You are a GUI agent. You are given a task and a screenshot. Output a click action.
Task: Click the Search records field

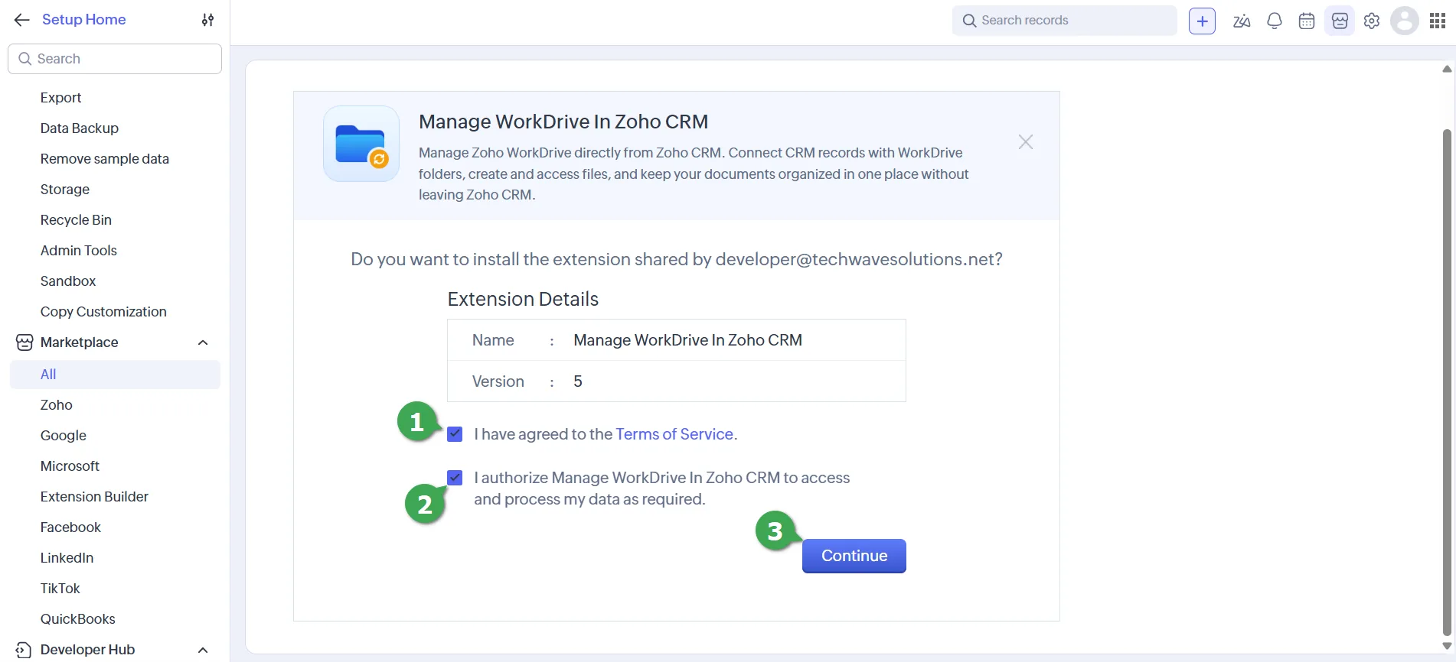[1064, 21]
